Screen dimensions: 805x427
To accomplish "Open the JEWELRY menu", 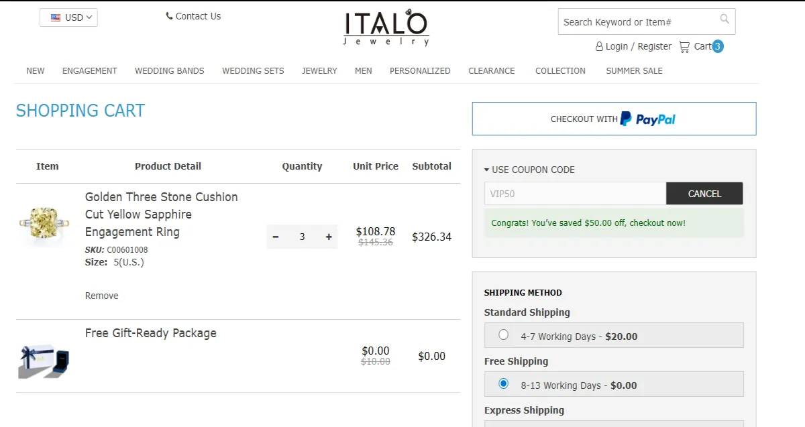I will (x=319, y=70).
